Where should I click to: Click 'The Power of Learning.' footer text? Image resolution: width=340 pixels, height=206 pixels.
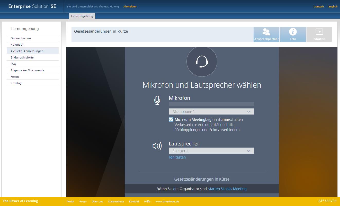pos(21,201)
